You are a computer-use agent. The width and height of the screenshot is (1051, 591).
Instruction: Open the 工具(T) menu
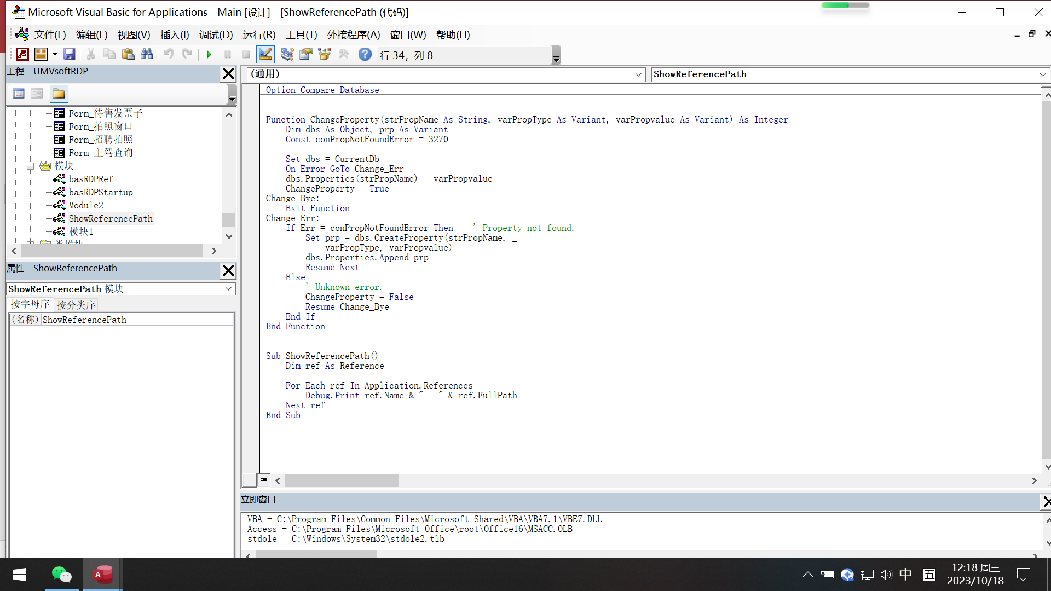(301, 34)
